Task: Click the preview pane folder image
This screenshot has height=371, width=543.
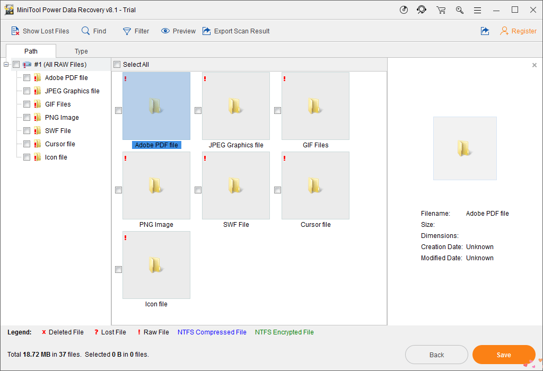Action: click(x=465, y=148)
